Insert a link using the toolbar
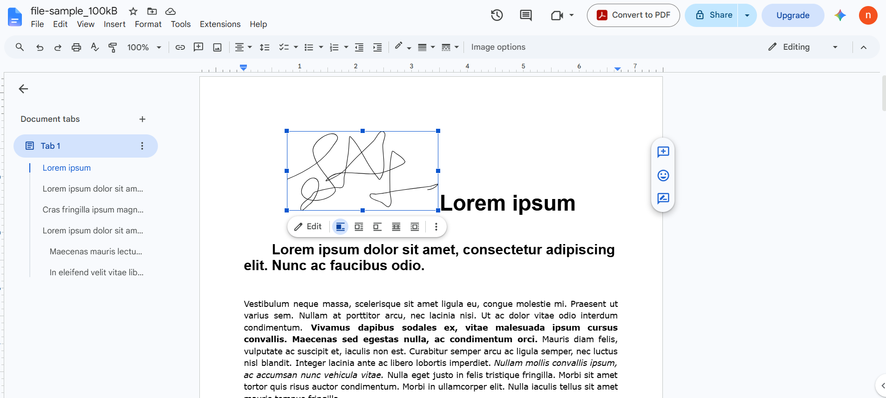 coord(180,47)
